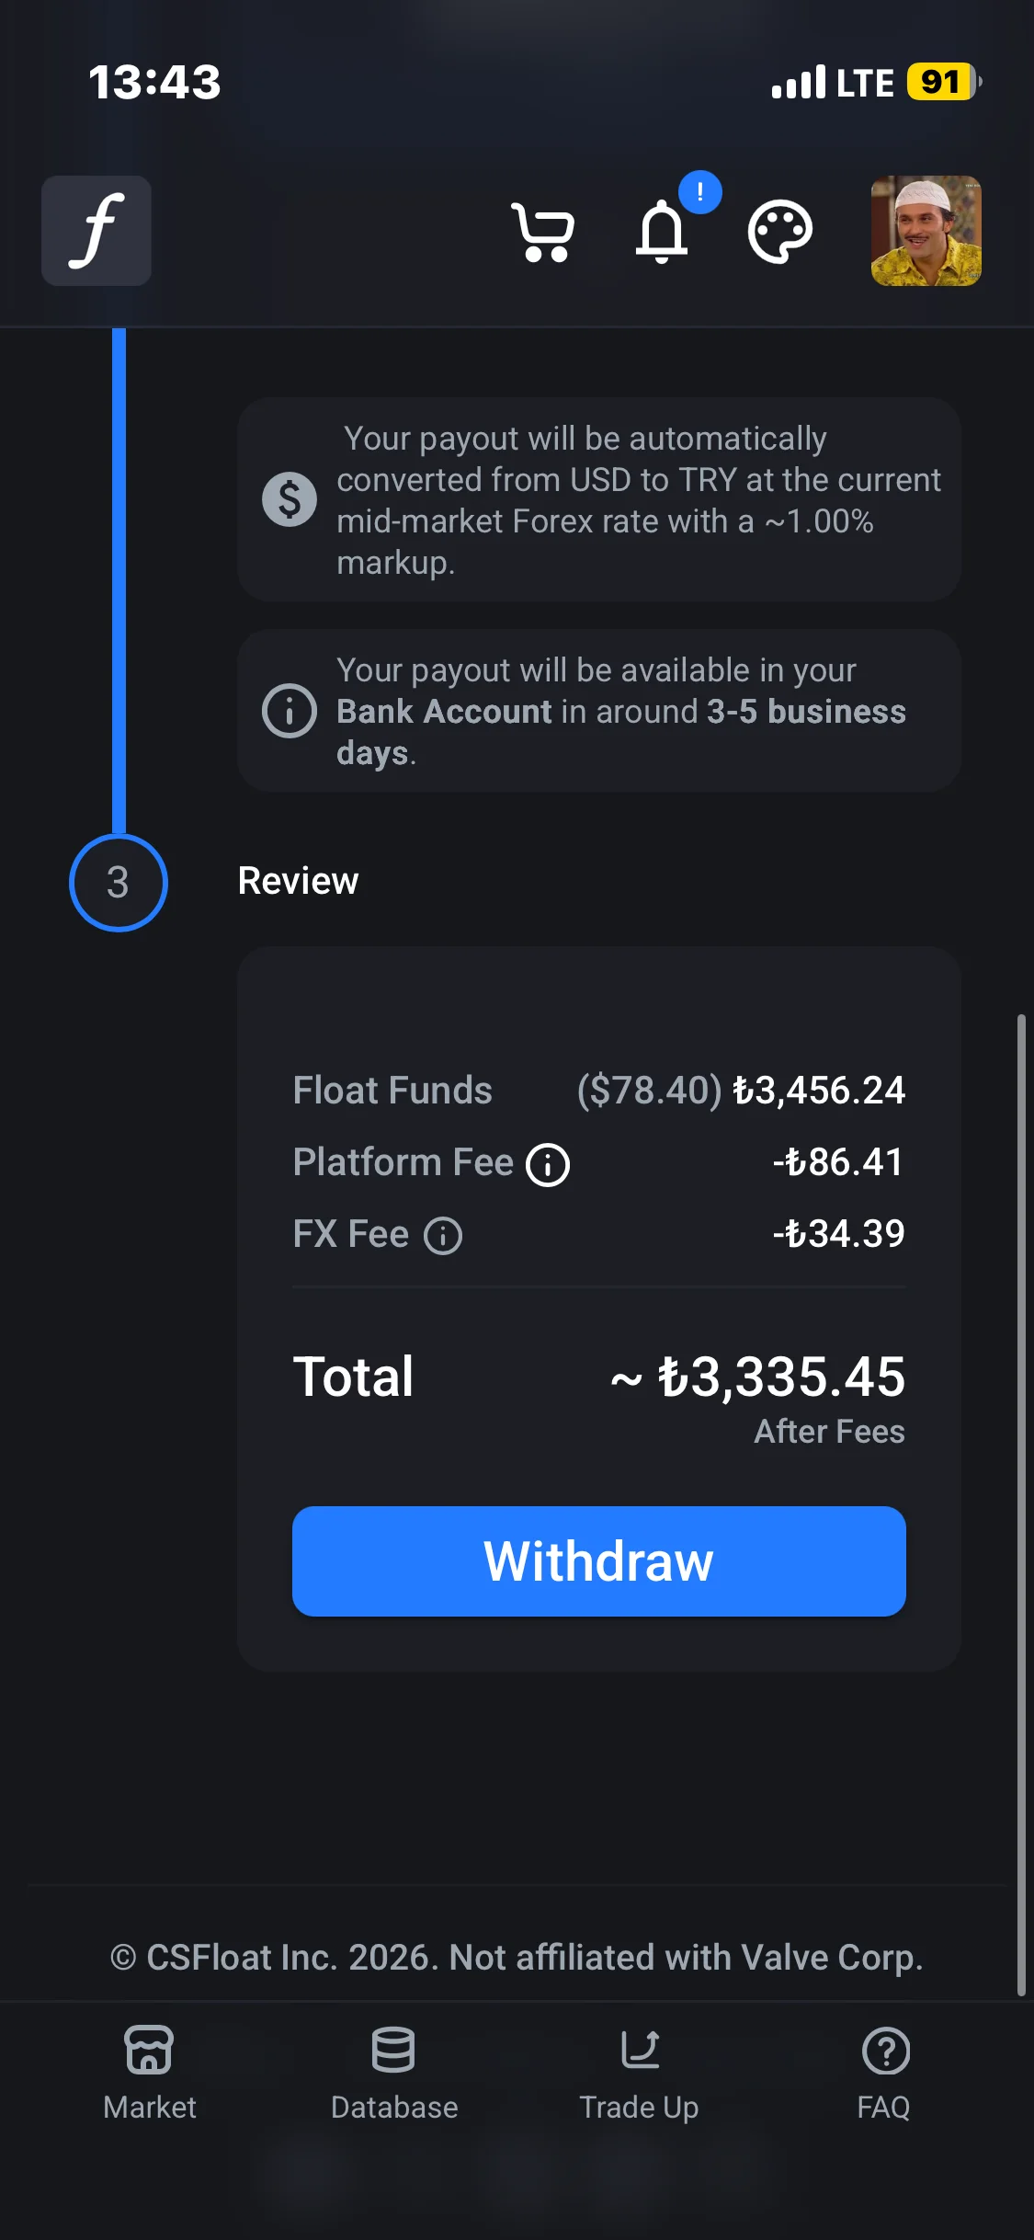
Task: Tap the CSFloat logo icon
Action: click(x=97, y=231)
